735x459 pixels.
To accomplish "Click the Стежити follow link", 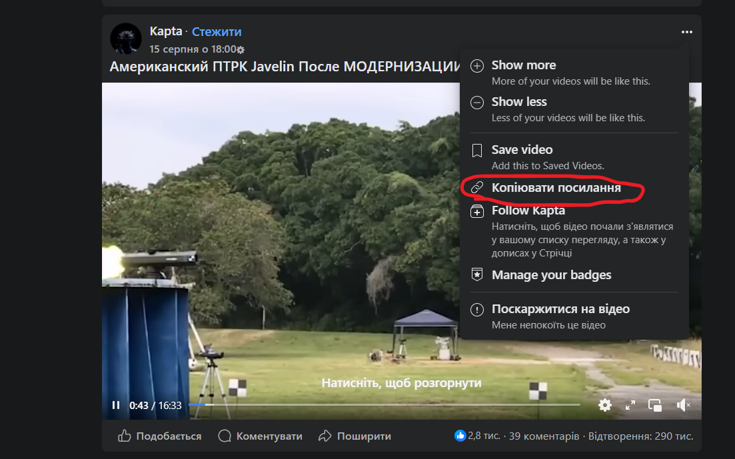I will pyautogui.click(x=217, y=32).
